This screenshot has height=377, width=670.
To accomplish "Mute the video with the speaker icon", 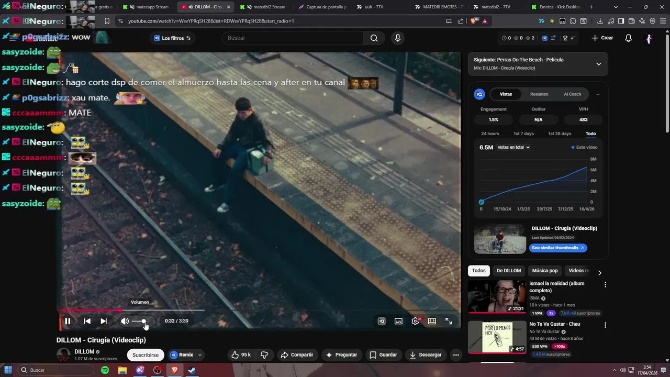I will pos(125,321).
